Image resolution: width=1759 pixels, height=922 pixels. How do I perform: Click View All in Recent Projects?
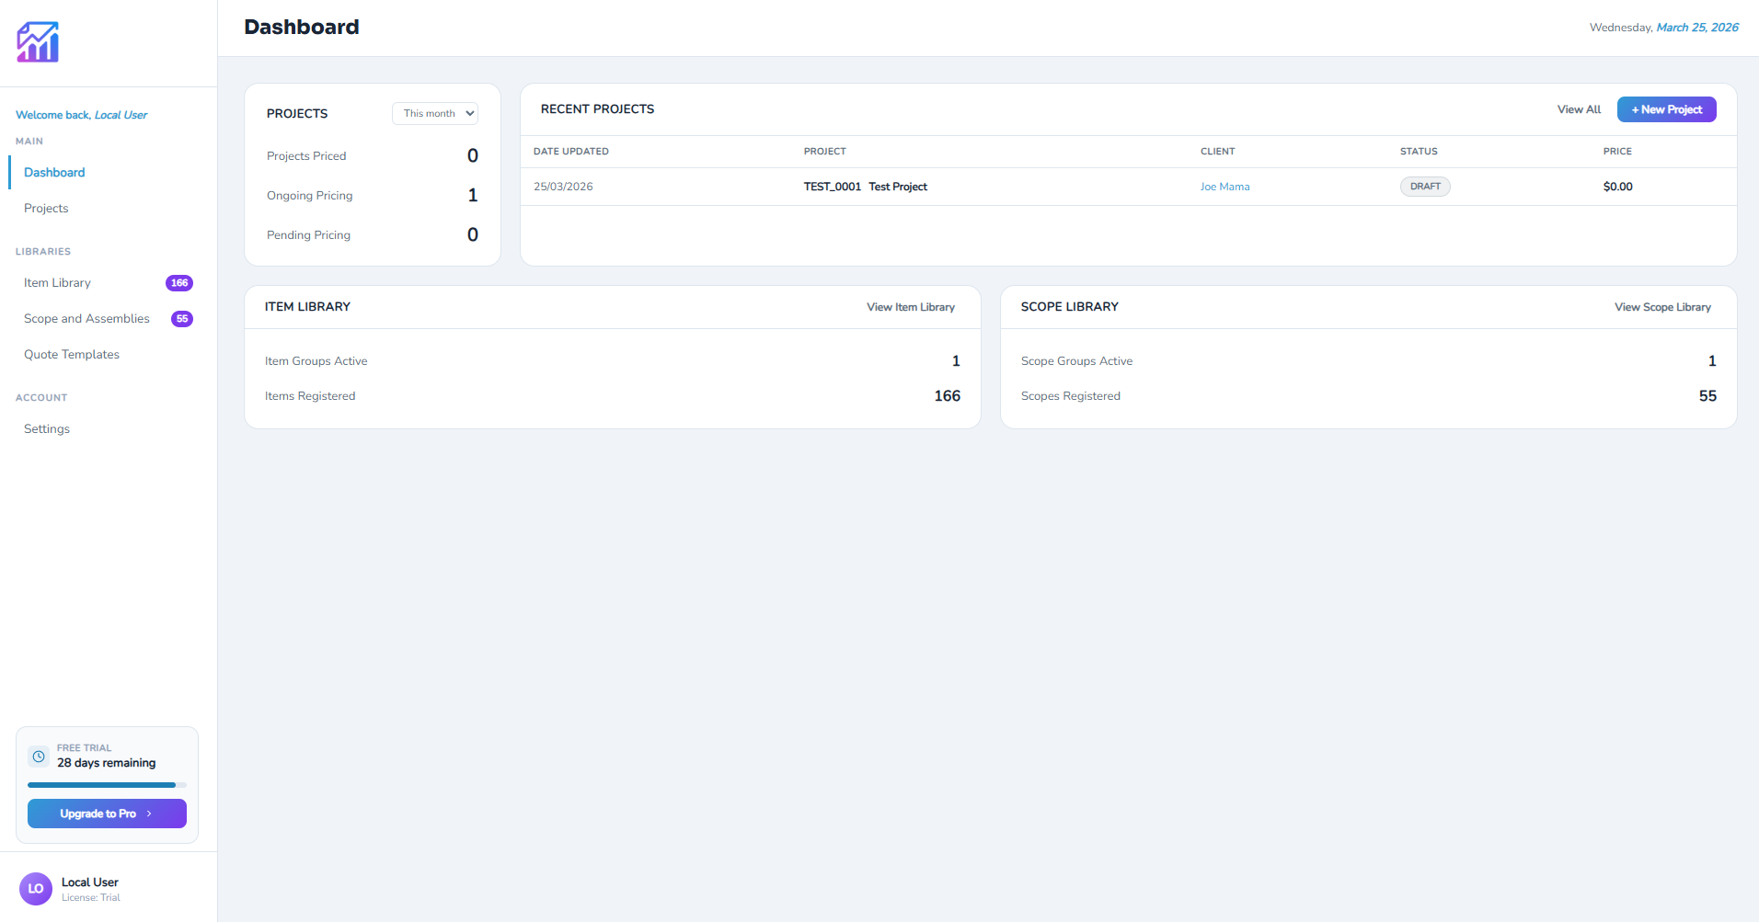pos(1579,109)
